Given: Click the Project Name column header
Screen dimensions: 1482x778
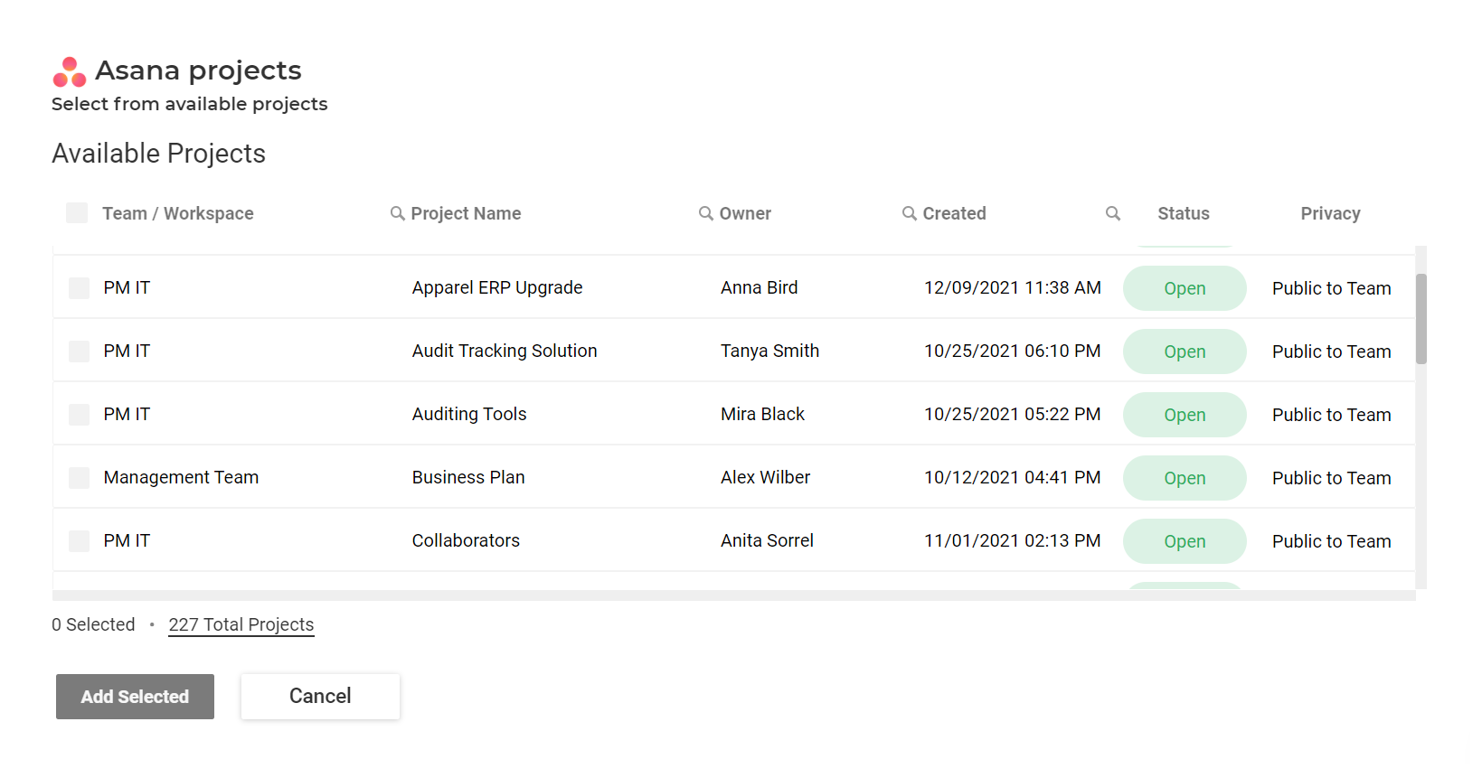Looking at the screenshot, I should 466,213.
